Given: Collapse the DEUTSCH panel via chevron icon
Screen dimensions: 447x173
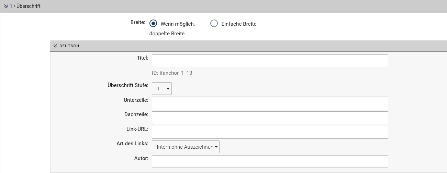Looking at the screenshot, I should (55, 46).
